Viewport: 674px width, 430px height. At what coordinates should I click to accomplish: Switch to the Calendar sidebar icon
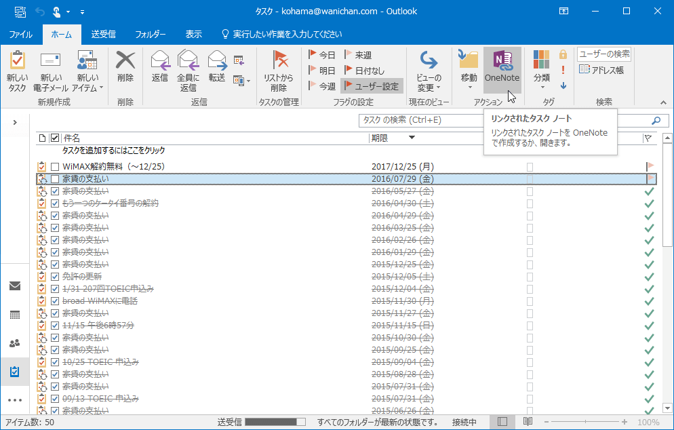[x=15, y=313]
